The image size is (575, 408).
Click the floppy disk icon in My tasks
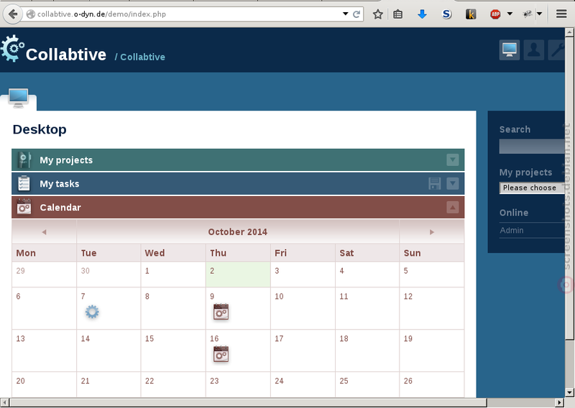(x=435, y=183)
